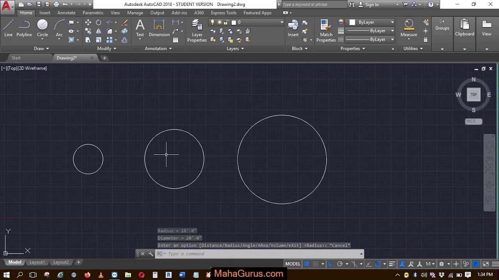Open the Autodesk App Store cart icon
This screenshot has width=499, height=280.
point(405,4)
